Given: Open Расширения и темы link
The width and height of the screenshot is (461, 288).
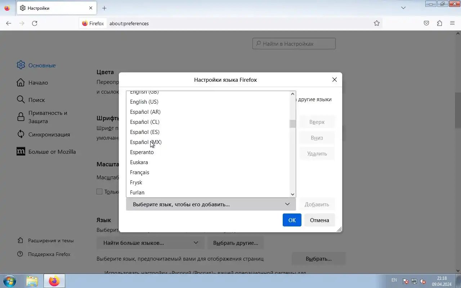Looking at the screenshot, I should 46,240.
